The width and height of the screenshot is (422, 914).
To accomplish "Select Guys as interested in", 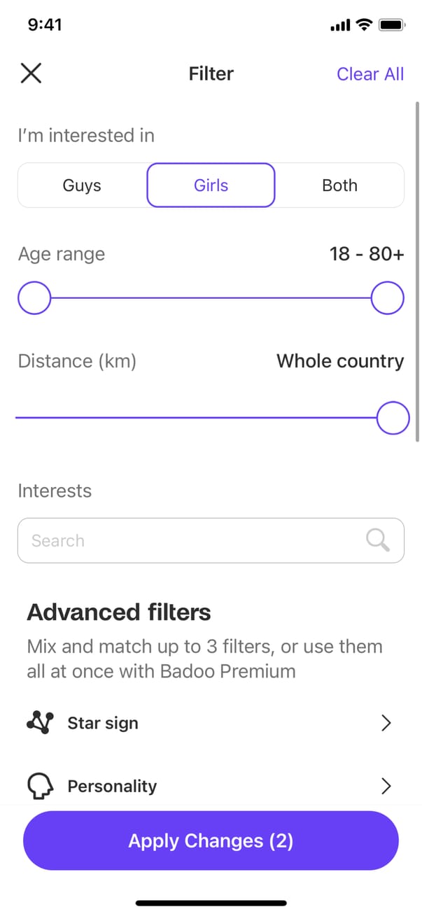I will [82, 185].
